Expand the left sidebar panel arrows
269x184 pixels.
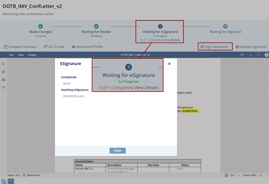click(x=4, y=87)
